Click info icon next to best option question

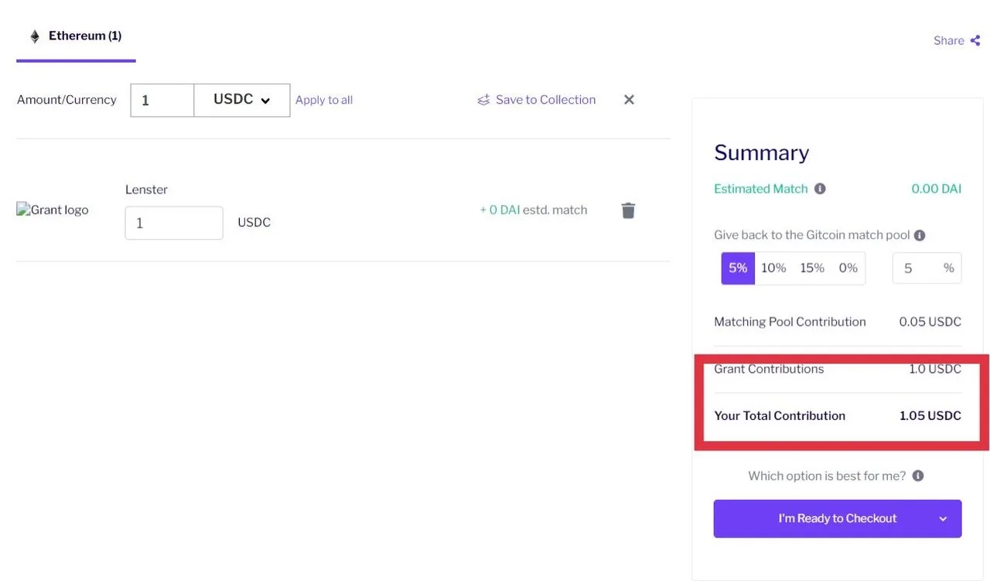918,476
